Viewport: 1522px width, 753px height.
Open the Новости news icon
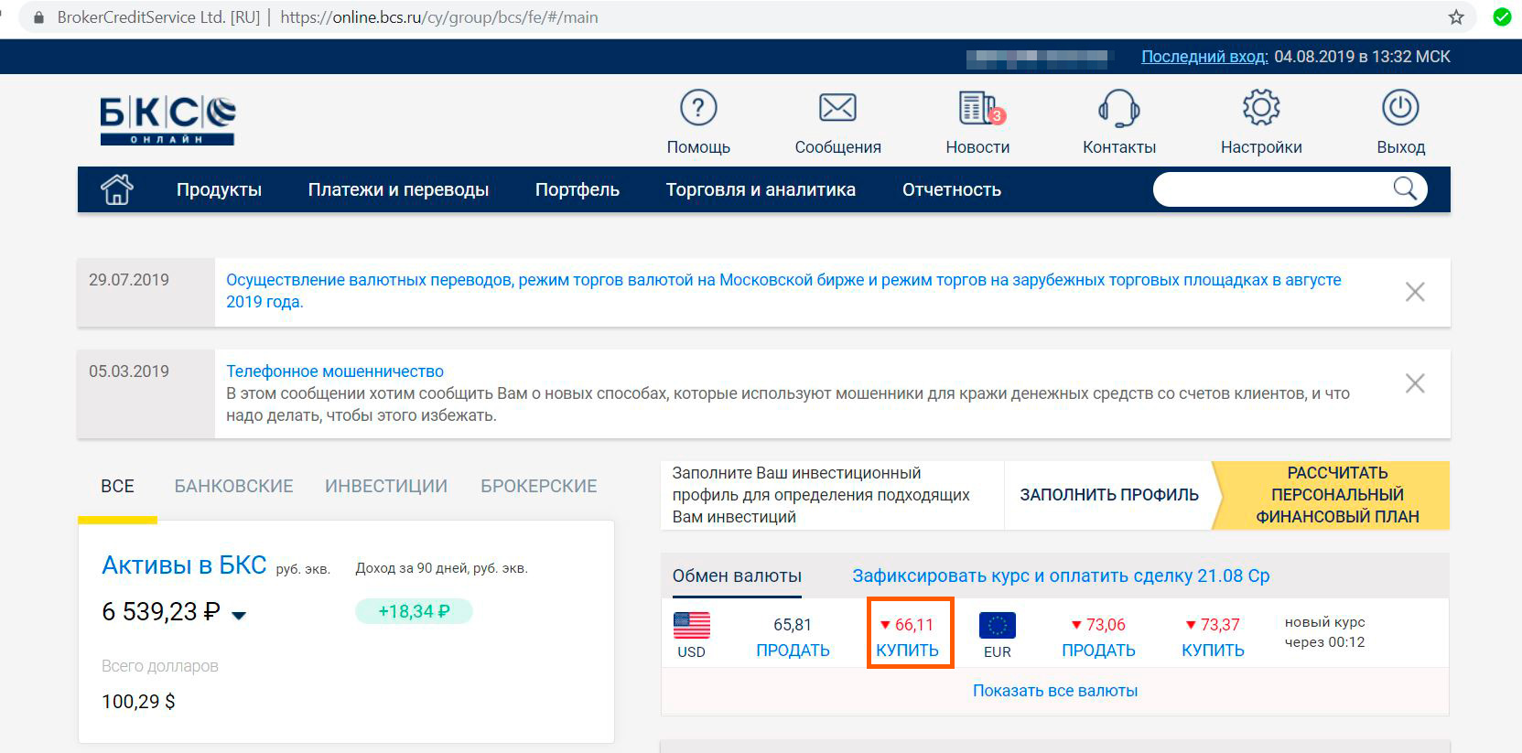click(979, 108)
